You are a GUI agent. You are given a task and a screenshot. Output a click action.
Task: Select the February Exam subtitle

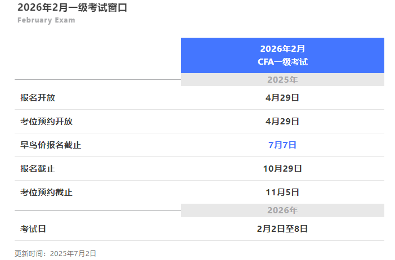46,20
